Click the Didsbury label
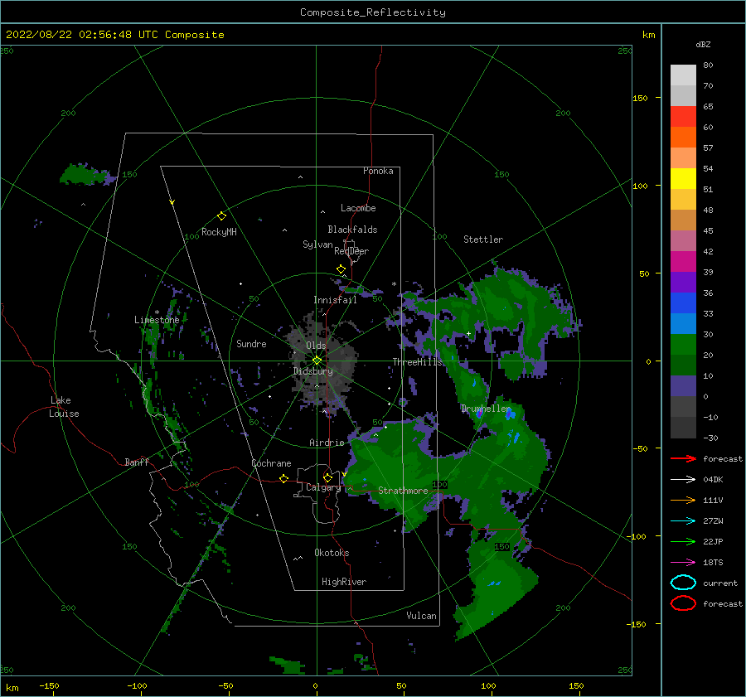 tap(312, 371)
